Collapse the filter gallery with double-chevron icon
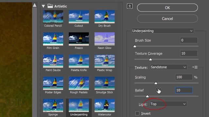 [130, 6]
